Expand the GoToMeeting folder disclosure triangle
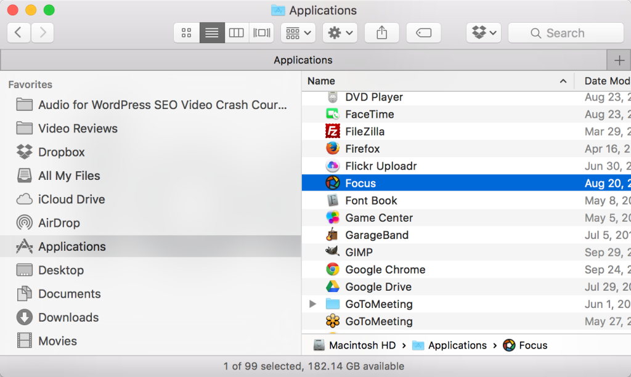 [x=312, y=304]
